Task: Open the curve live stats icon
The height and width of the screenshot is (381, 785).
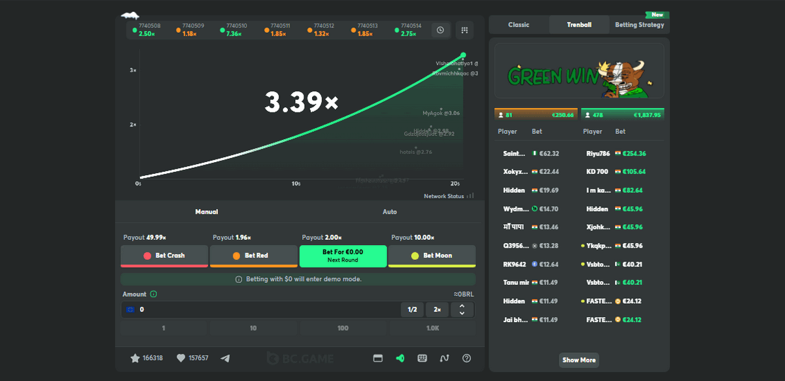Action: (x=444, y=358)
